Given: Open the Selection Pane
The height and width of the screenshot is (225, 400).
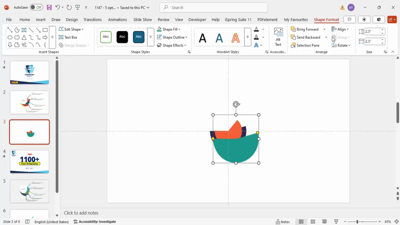Looking at the screenshot, I should (305, 45).
